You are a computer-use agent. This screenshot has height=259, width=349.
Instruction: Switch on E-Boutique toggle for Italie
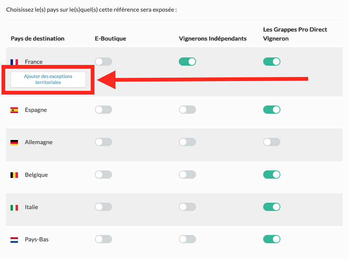pos(103,207)
